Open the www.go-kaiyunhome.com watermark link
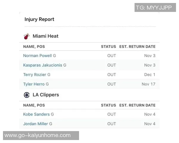 coord(38,136)
